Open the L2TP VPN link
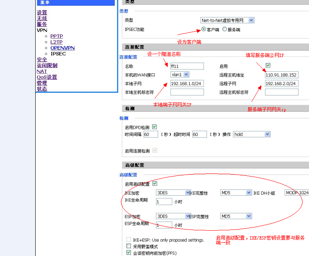Viewport: 309px width, 256px height. [56, 42]
